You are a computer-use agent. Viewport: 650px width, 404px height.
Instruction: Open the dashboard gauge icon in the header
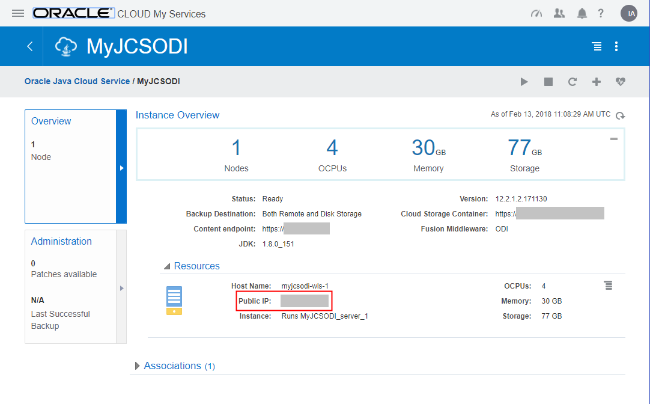(x=536, y=13)
